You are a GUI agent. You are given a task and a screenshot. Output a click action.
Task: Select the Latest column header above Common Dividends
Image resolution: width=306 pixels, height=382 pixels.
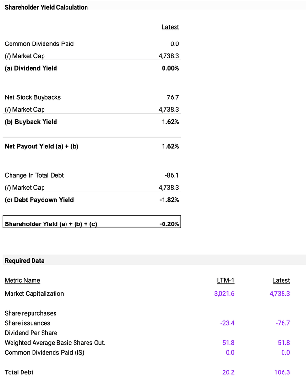pyautogui.click(x=170, y=27)
